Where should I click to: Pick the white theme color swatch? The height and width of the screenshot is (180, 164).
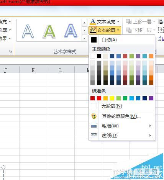tap(93, 56)
